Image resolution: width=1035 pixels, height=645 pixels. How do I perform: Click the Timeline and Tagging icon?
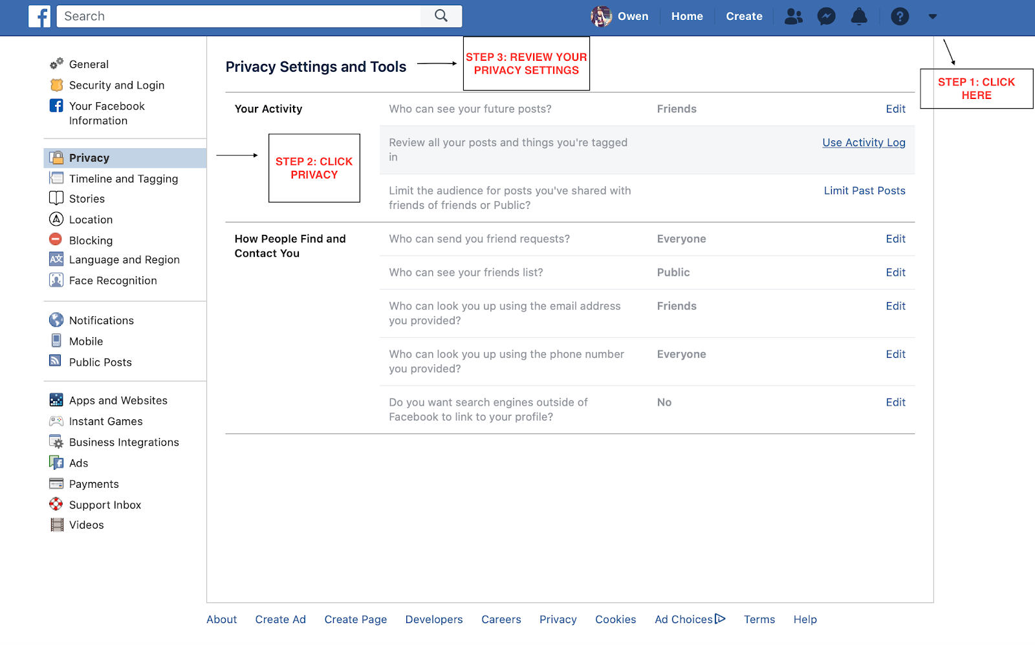point(56,178)
